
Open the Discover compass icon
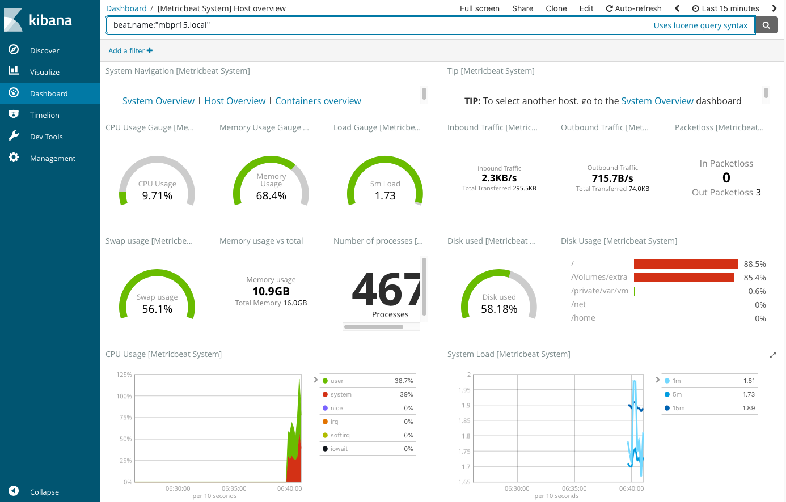tap(14, 50)
